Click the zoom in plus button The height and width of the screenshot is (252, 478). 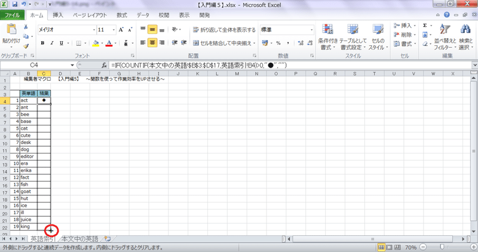(473, 247)
